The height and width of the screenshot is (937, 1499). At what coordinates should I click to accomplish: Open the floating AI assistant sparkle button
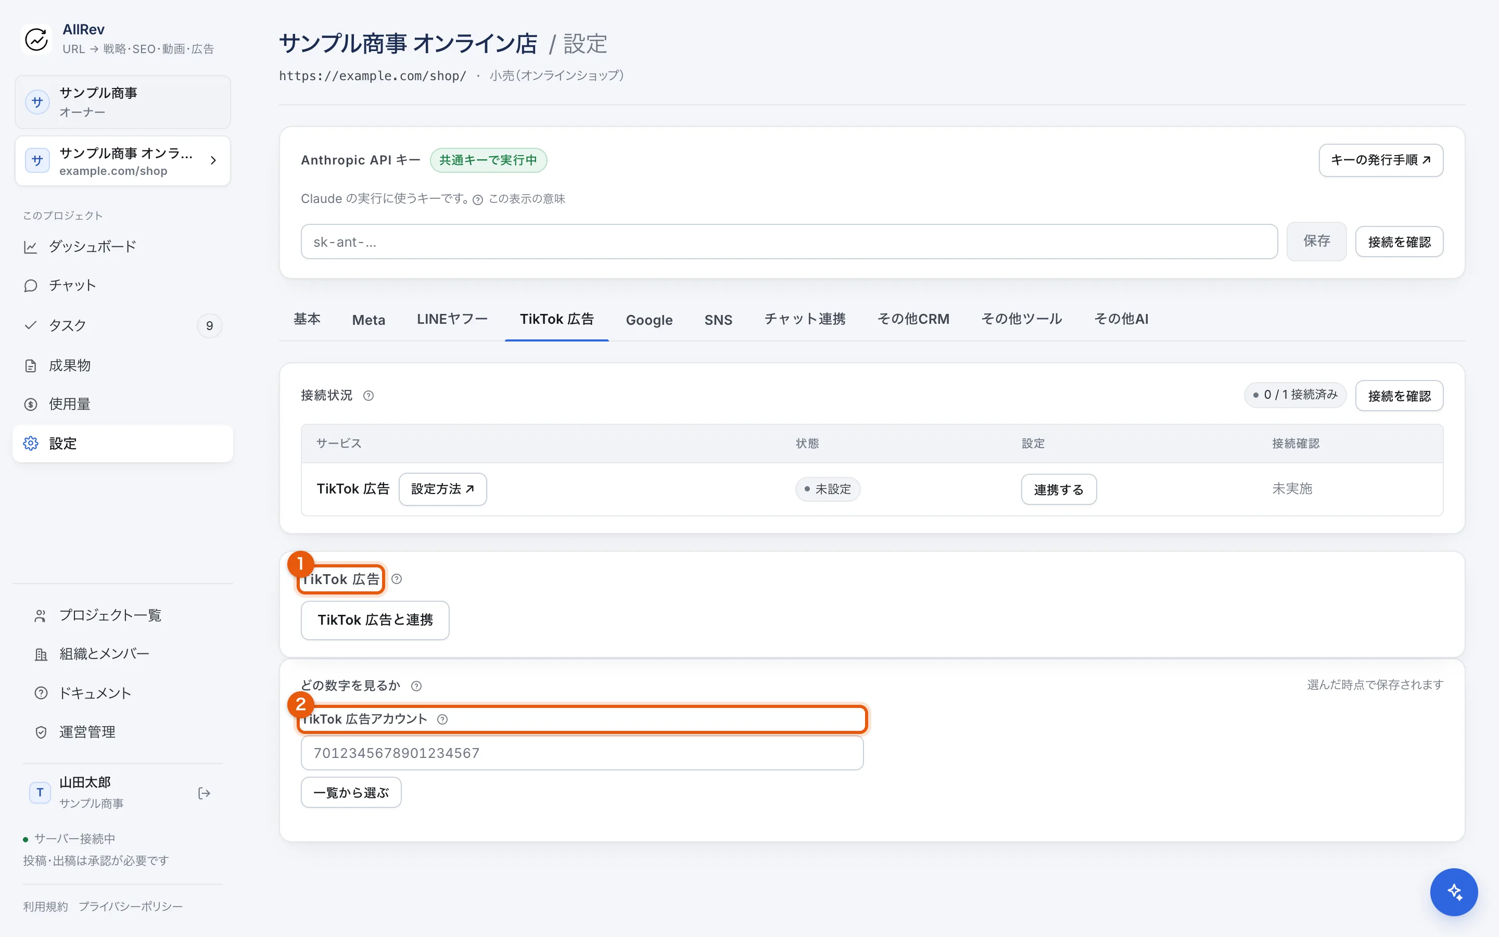point(1453,892)
